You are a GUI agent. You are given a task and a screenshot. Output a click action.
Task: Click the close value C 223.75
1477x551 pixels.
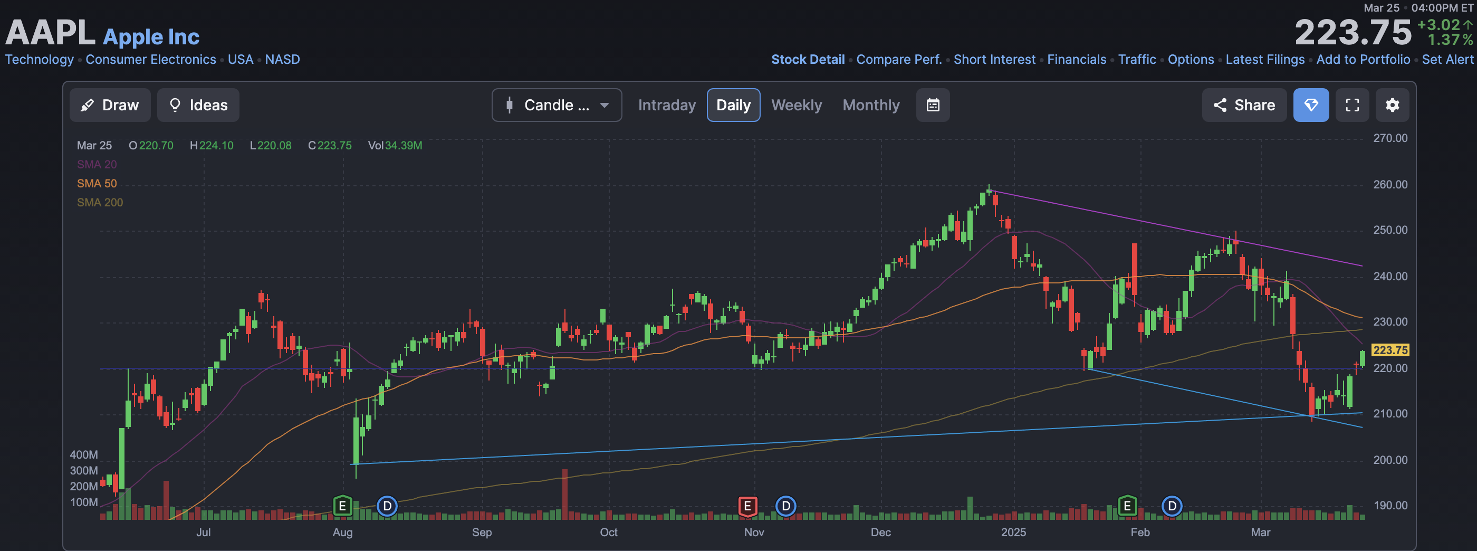(330, 145)
